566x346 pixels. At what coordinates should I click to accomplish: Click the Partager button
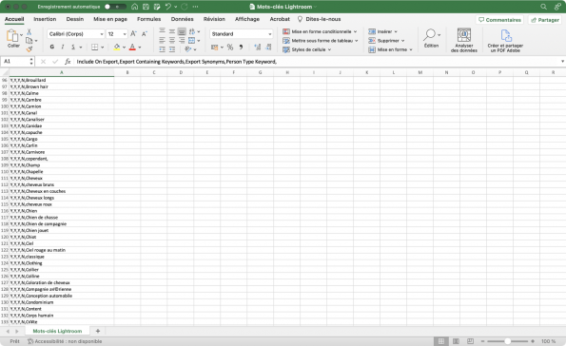click(x=545, y=20)
